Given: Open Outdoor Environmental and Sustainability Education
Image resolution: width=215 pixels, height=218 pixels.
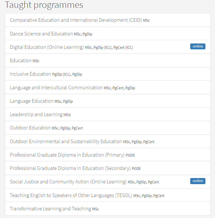Looking at the screenshot, I should pos(66,141).
